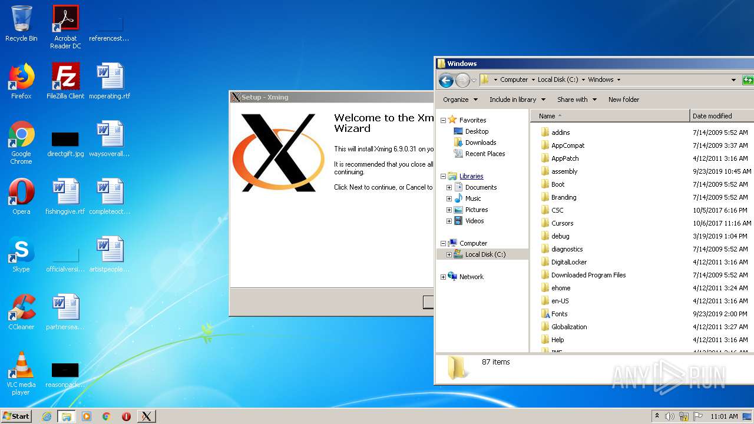This screenshot has width=754, height=424.
Task: Select the reasonpack desktop file
Action: [x=65, y=376]
